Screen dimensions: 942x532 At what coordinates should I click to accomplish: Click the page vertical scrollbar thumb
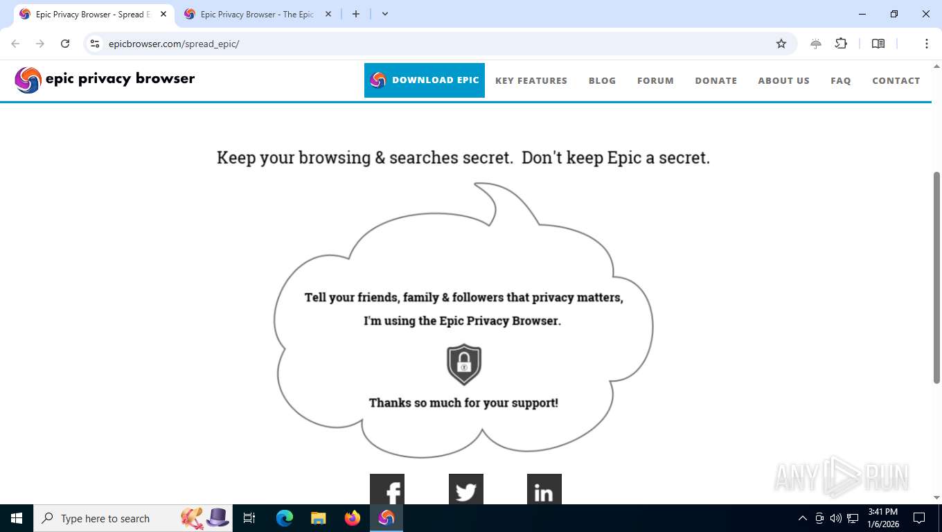click(936, 277)
